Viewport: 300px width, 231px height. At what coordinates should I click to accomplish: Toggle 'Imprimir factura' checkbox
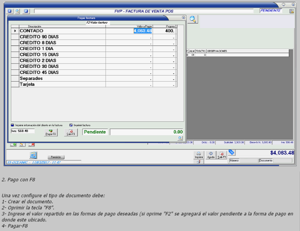[x=71, y=125]
